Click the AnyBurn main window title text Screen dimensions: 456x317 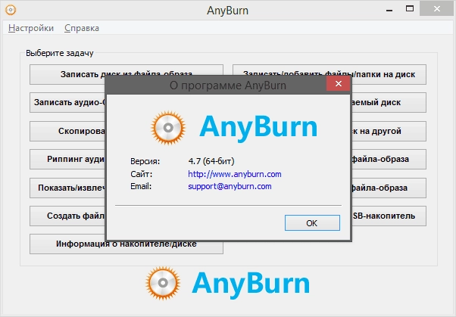[228, 11]
